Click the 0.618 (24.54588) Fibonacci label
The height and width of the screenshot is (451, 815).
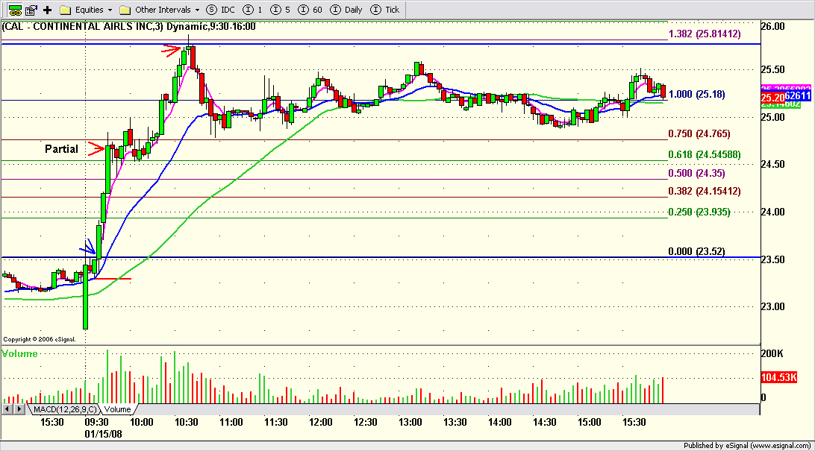[705, 154]
